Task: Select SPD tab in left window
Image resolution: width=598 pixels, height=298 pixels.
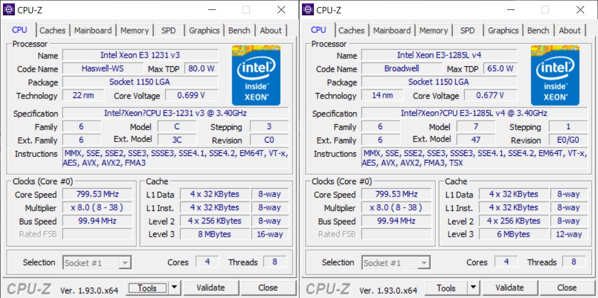Action: pos(169,30)
